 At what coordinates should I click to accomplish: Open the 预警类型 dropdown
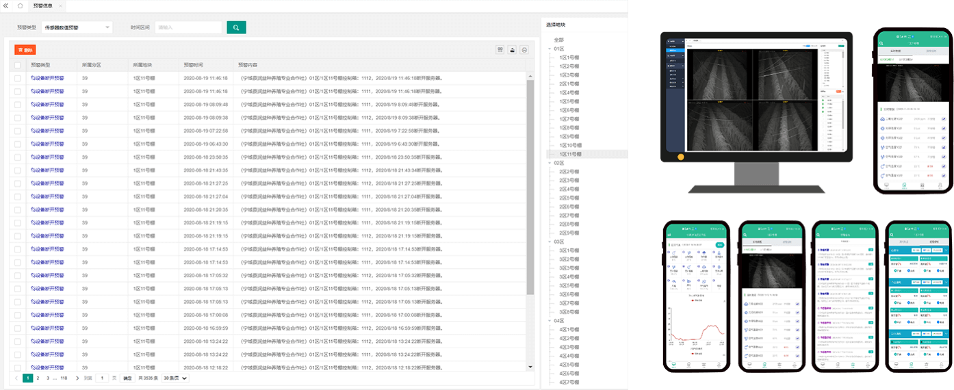(x=77, y=27)
